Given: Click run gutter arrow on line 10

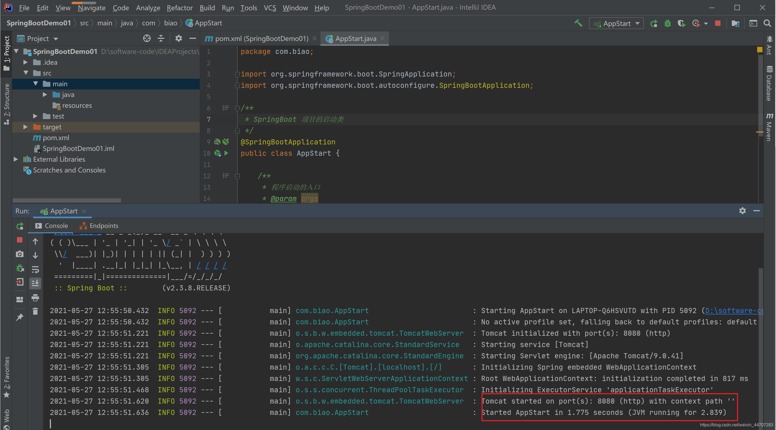Looking at the screenshot, I should (x=226, y=153).
